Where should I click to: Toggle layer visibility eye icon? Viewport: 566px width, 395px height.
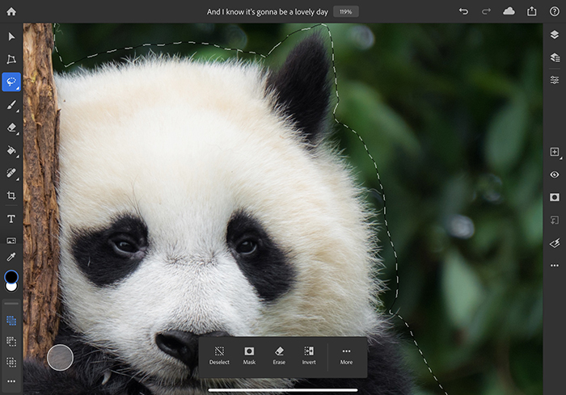coord(554,174)
